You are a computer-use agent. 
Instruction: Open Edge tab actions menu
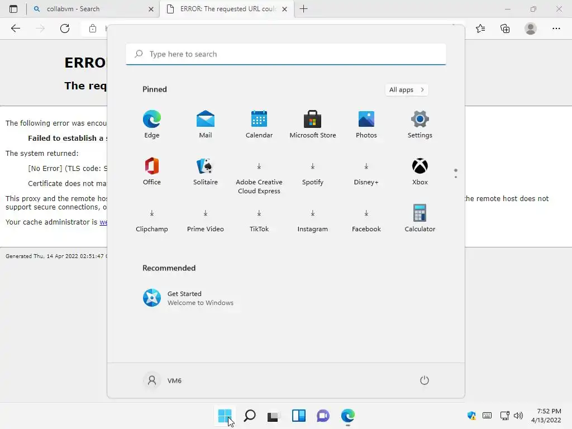pyautogui.click(x=13, y=9)
